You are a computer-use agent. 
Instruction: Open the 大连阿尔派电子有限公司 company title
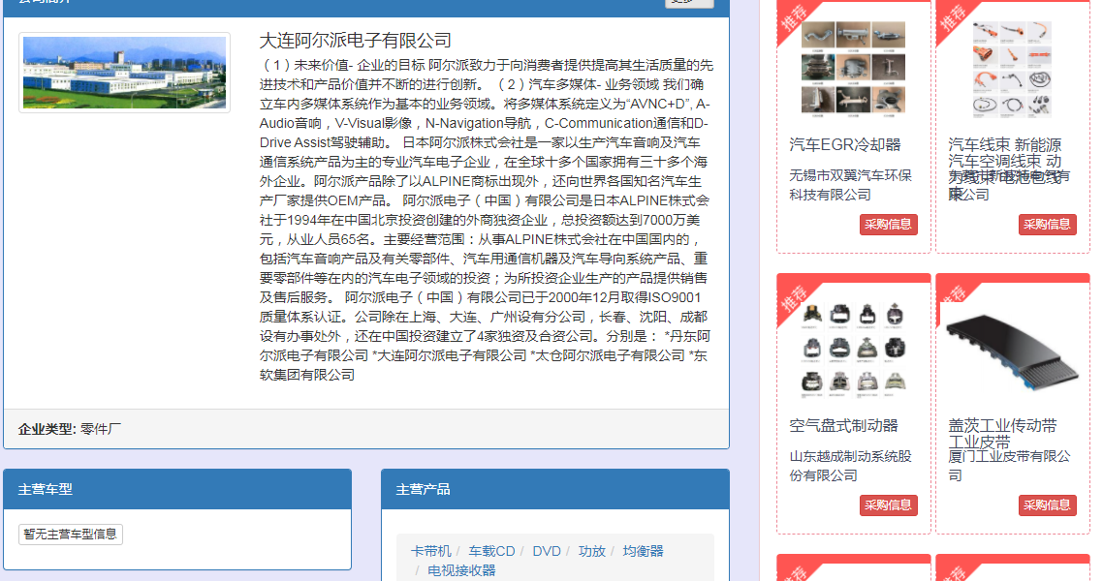pos(356,40)
